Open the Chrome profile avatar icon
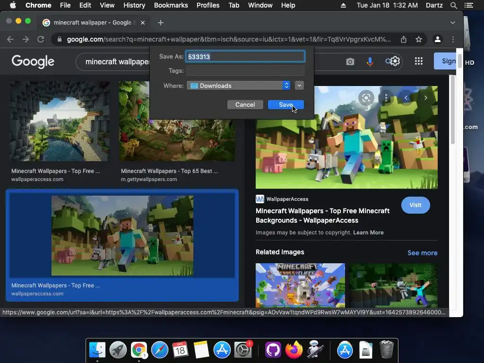The width and height of the screenshot is (484, 363). click(x=437, y=39)
